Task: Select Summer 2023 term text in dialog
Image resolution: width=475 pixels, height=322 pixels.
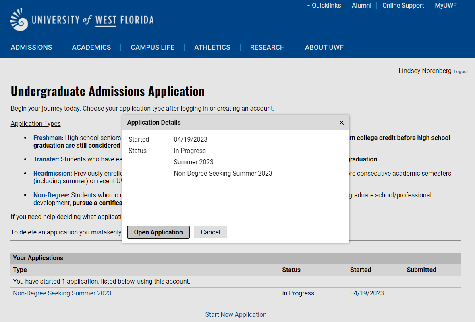Action: [193, 162]
